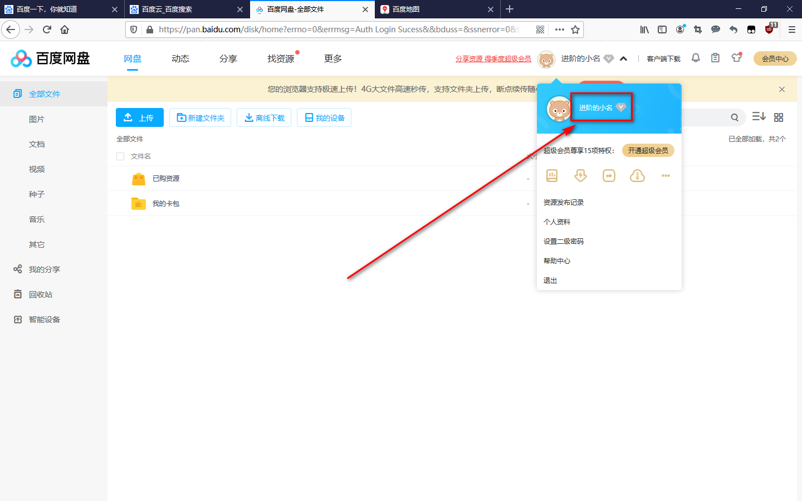The image size is (802, 501).
Task: Click the user avatar in popup
Action: tap(559, 109)
